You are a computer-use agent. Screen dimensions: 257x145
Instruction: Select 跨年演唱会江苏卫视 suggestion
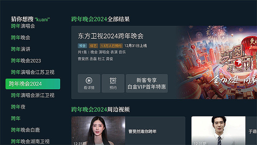[x=33, y=72]
